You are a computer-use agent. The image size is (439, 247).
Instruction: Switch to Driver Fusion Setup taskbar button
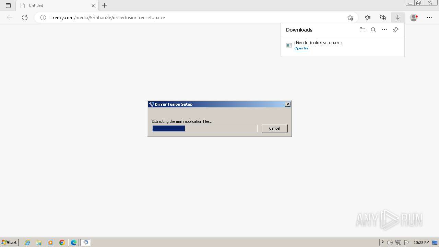coord(85,243)
